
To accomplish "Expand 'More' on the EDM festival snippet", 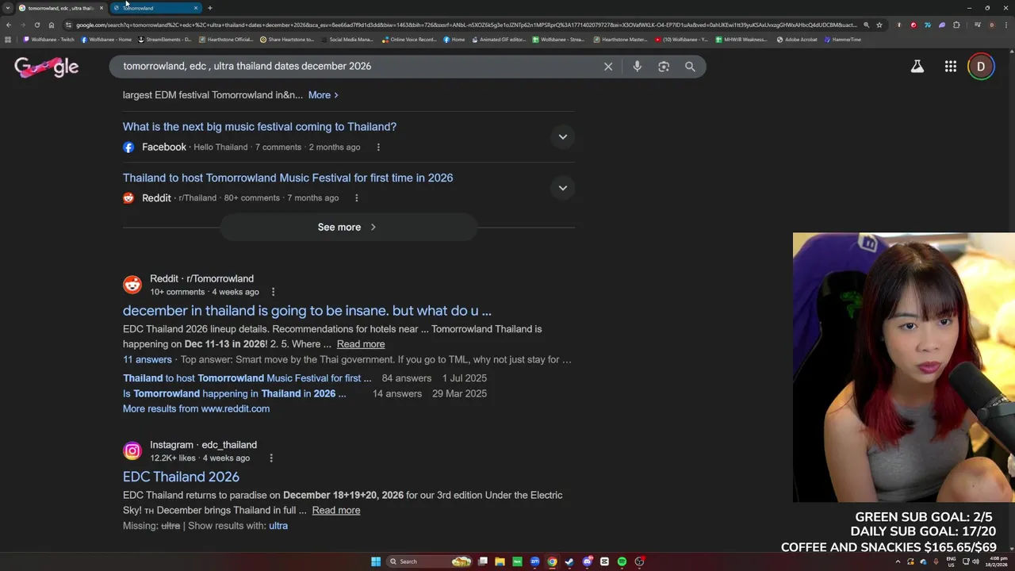I will tap(323, 95).
